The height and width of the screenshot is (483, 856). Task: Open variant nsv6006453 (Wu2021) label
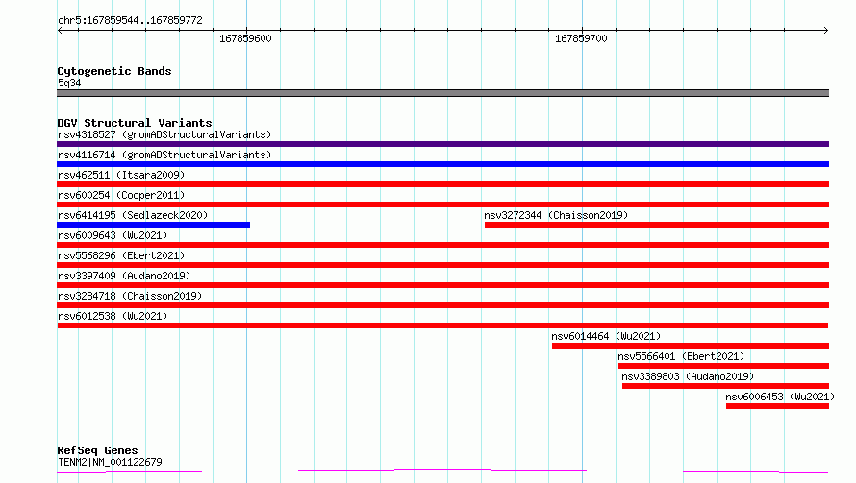780,397
